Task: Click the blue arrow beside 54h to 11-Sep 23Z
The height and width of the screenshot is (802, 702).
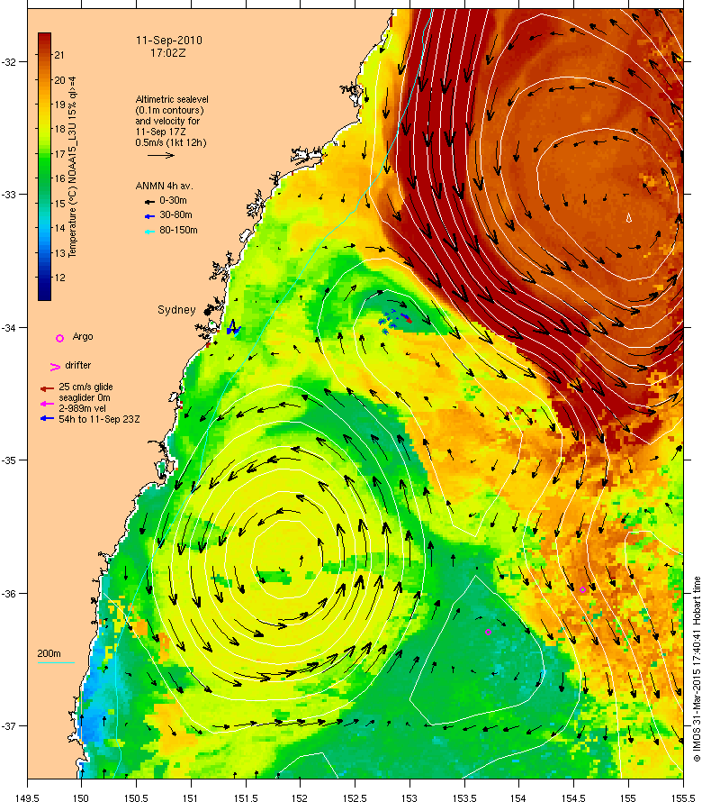Action: click(x=47, y=419)
